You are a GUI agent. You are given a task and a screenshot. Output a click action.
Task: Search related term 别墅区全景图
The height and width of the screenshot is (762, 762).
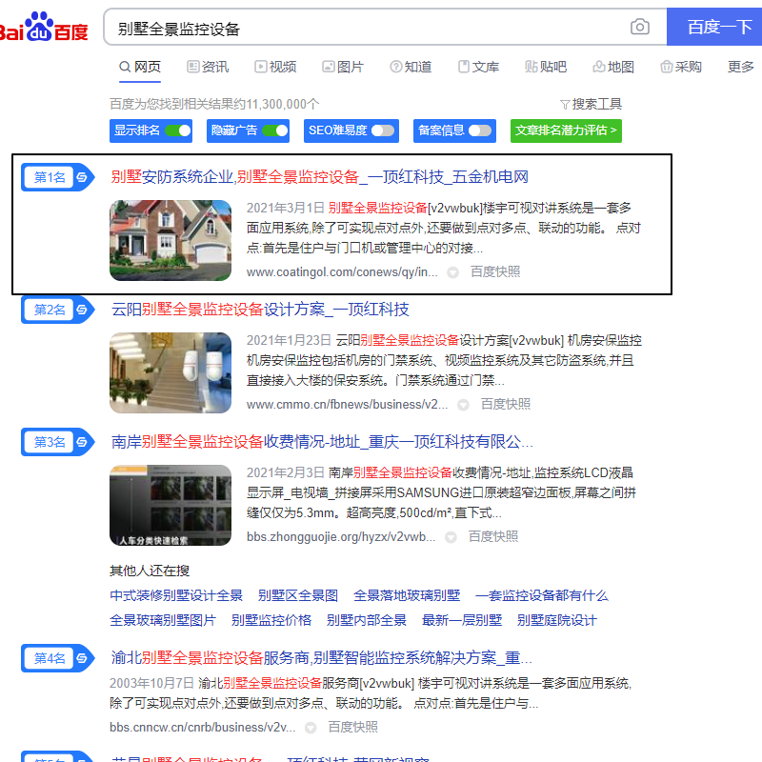[x=298, y=595]
